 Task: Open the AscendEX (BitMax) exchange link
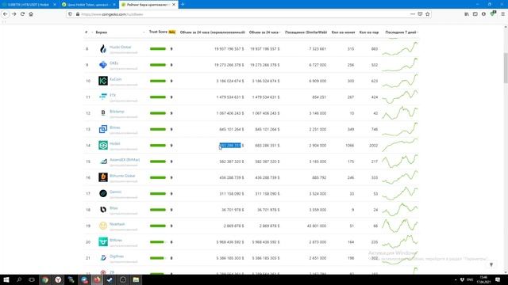(x=125, y=160)
